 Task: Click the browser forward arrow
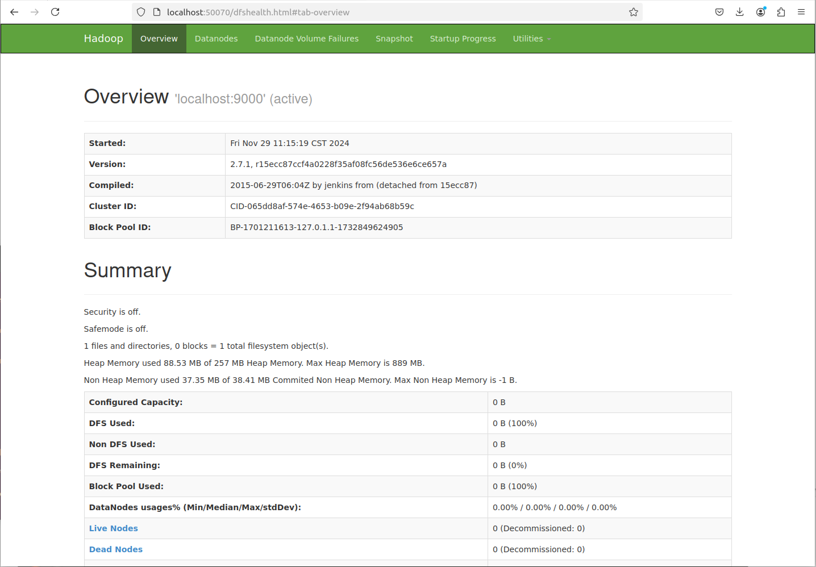tap(35, 12)
